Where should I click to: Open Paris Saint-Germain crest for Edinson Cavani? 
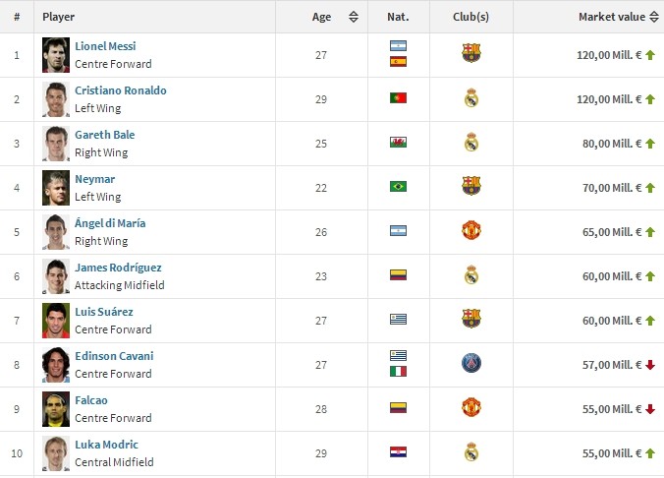470,364
